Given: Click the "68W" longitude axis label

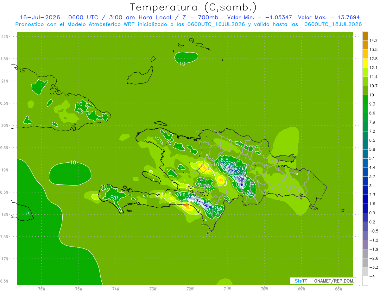Looking at the screenshot, I should (x=338, y=289).
